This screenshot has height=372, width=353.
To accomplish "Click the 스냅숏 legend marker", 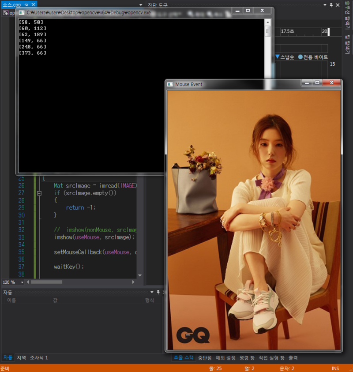I will (x=277, y=56).
